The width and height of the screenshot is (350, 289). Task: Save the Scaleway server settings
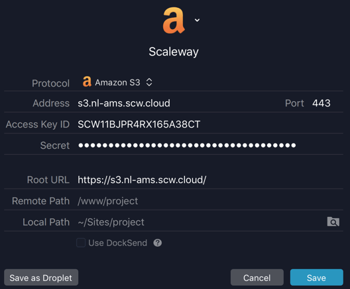[x=316, y=277]
